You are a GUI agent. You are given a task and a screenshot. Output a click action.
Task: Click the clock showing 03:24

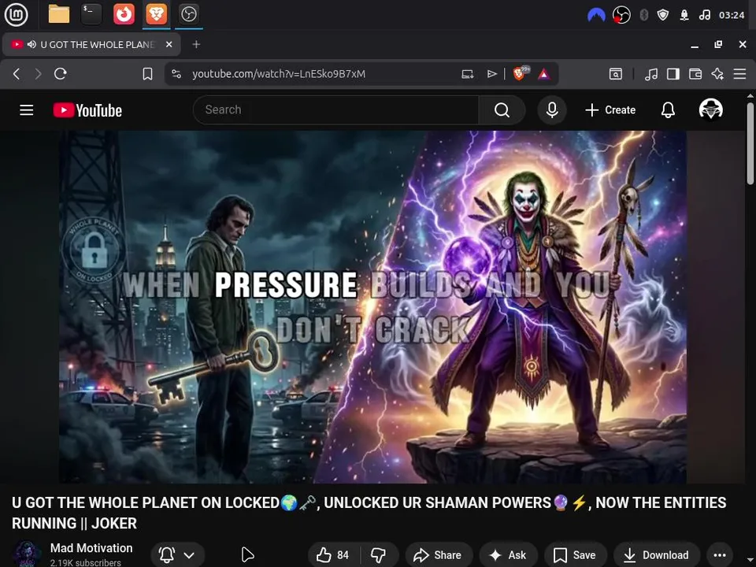(732, 16)
